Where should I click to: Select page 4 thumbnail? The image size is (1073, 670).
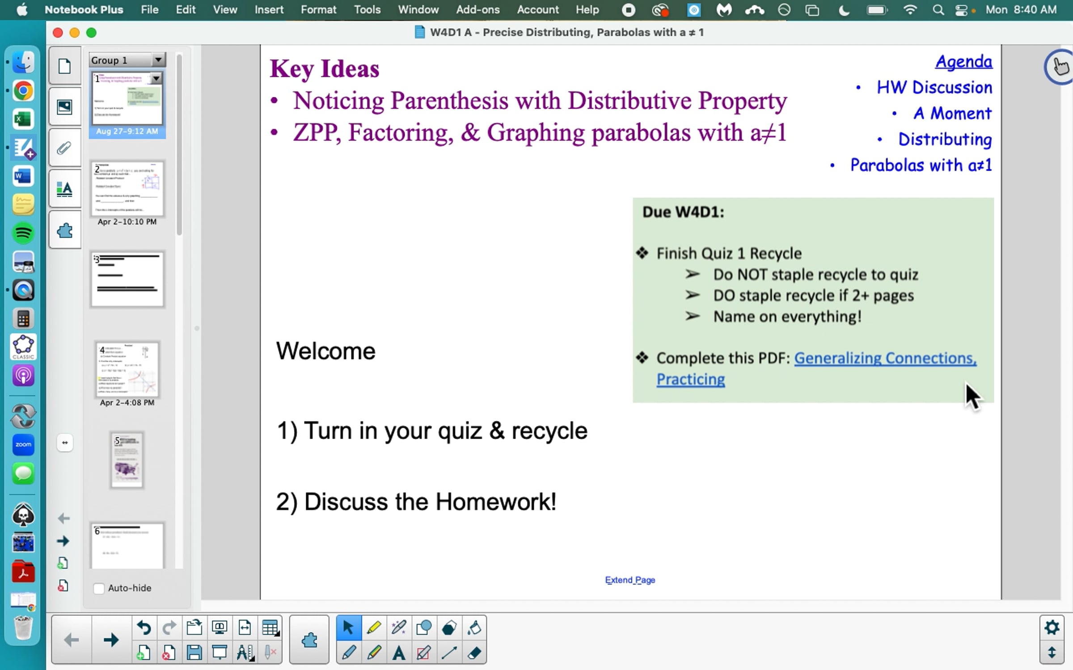[127, 370]
